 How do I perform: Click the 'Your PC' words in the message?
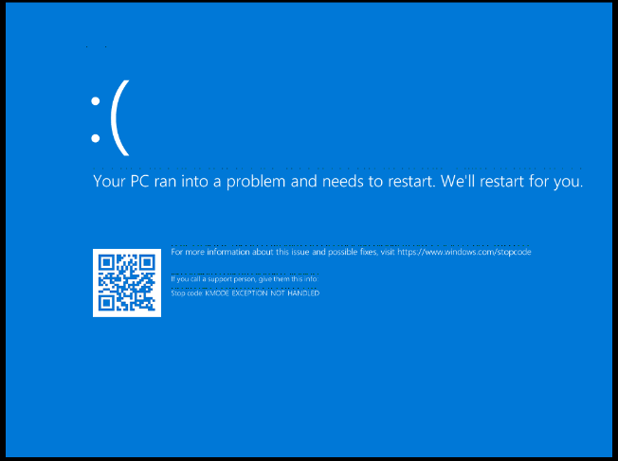pyautogui.click(x=121, y=182)
